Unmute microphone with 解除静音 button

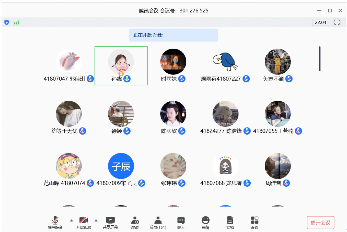55,223
